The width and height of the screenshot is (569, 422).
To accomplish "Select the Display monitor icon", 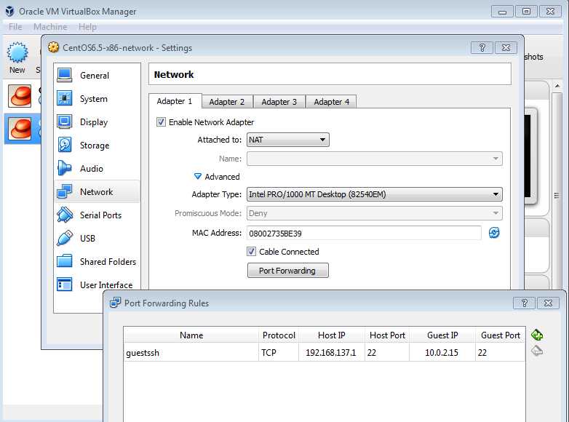I will (x=65, y=122).
